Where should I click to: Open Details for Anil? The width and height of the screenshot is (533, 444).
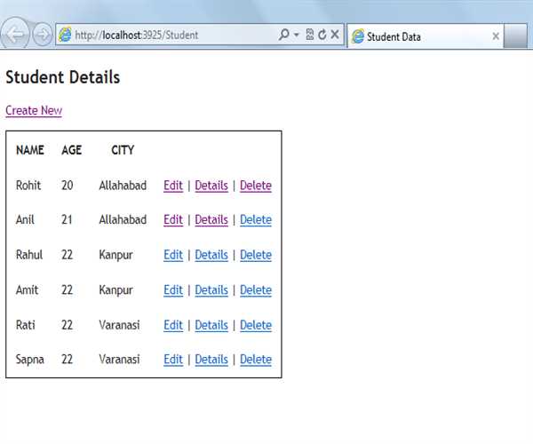211,220
